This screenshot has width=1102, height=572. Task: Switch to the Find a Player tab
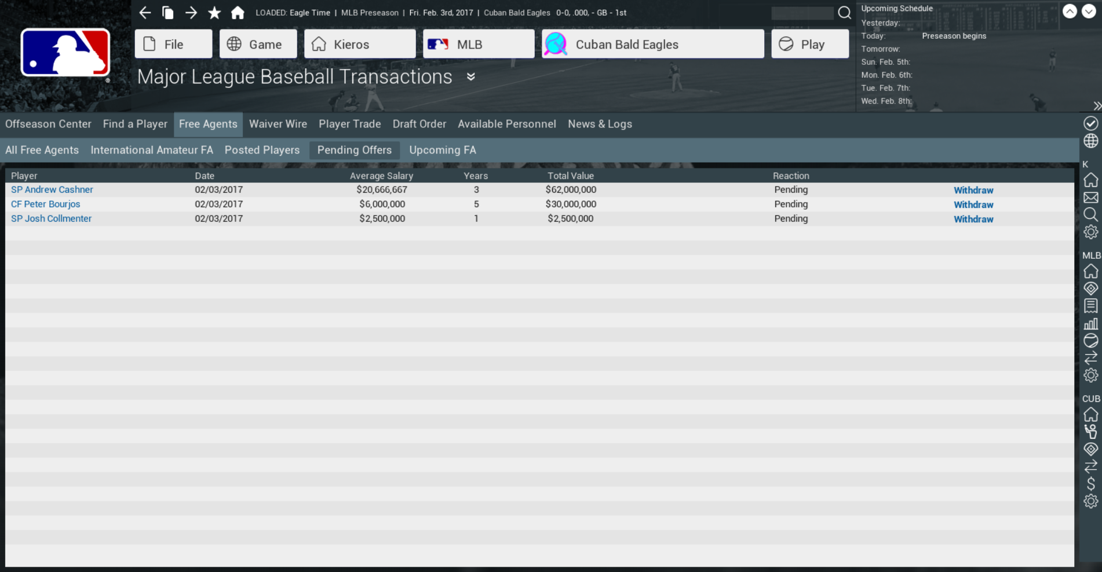(x=135, y=124)
